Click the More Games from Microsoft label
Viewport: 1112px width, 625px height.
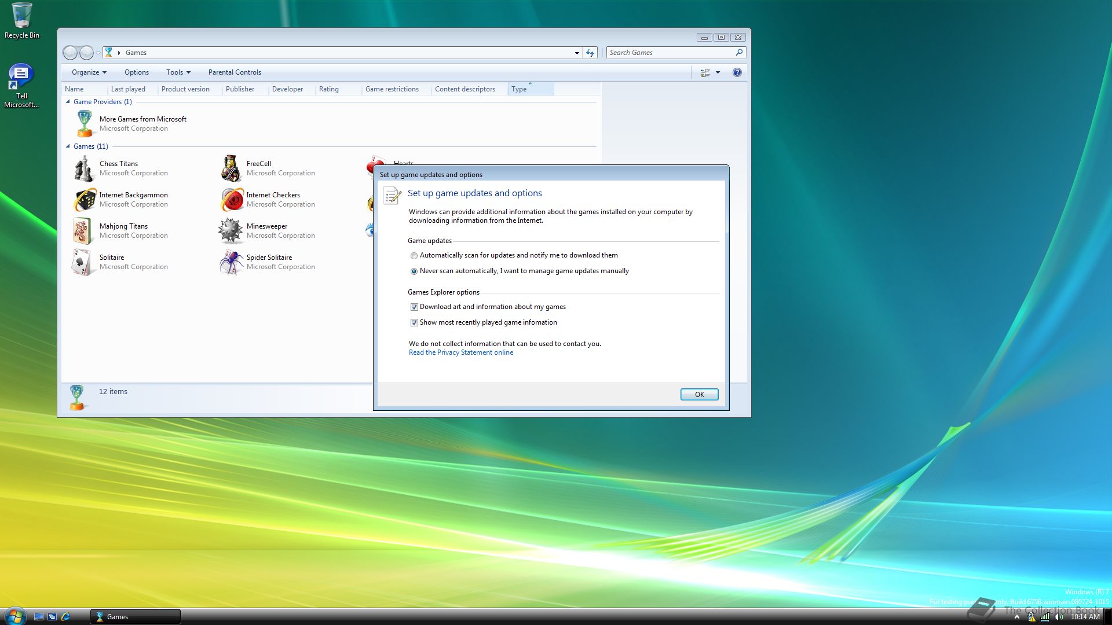coord(143,119)
